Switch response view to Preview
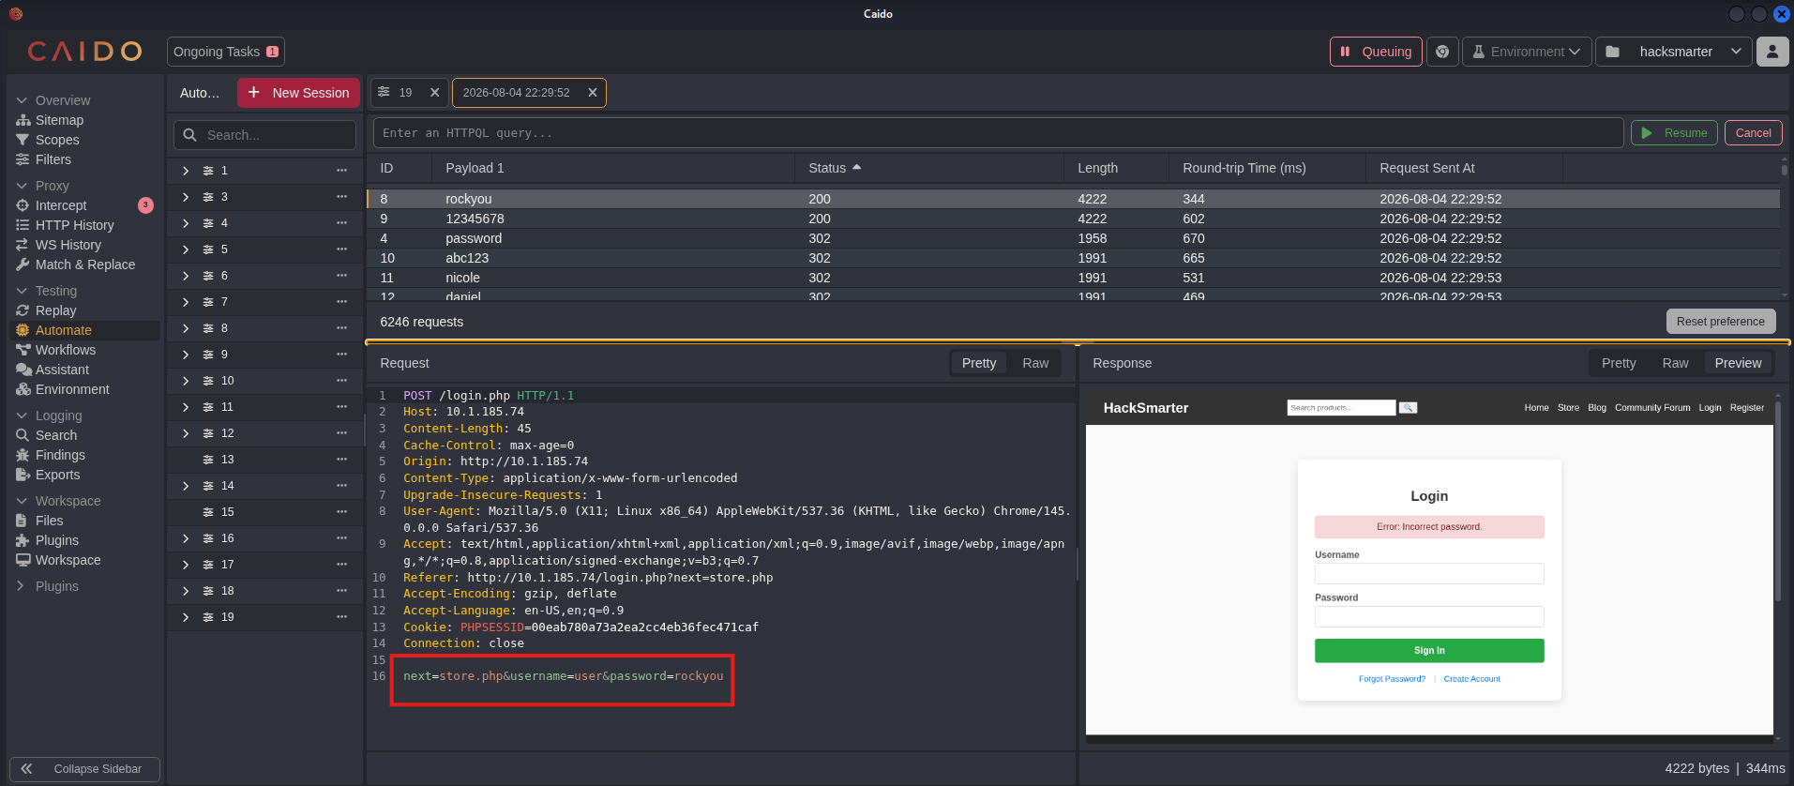Screen dimensions: 1794x786 coord(1738,363)
